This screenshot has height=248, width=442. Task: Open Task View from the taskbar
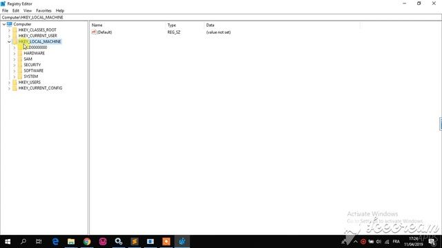coord(39,242)
